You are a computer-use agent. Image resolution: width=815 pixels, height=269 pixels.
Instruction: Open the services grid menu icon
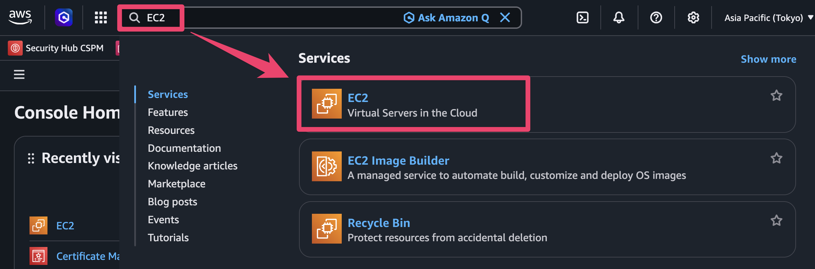(101, 17)
